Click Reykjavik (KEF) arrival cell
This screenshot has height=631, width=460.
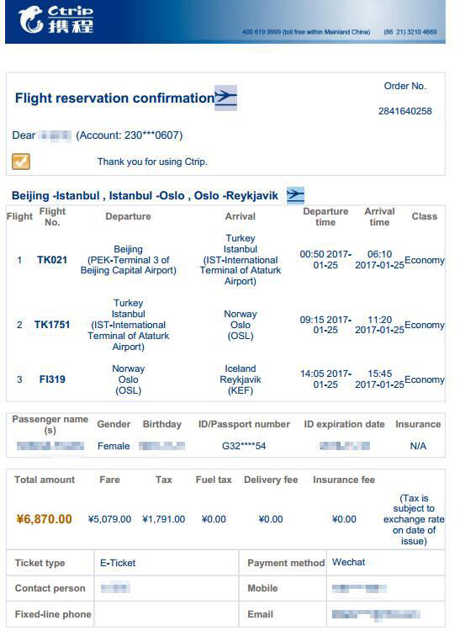241,379
